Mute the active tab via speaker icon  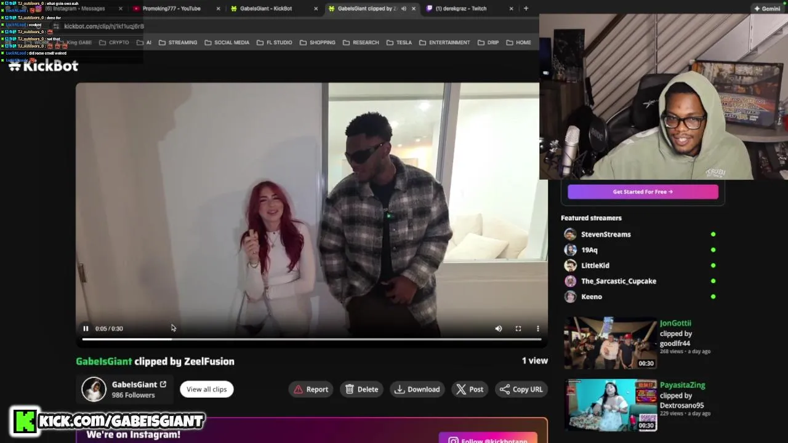(403, 9)
